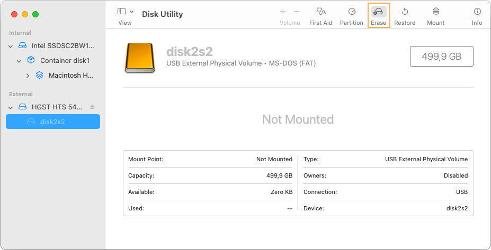Click the green full-screen window button

[35, 14]
